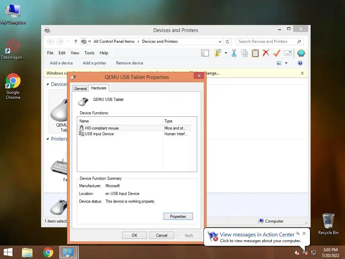Screen dimensions: 345x259
Task: Click the network tray icon
Action: [x=313, y=253]
